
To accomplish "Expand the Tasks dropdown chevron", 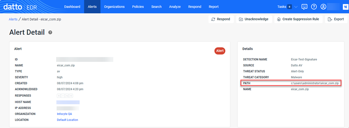I will click(x=296, y=7).
